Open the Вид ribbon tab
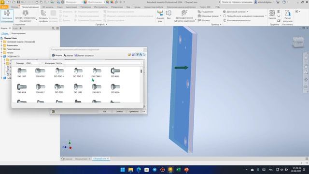This screenshot has height=174, width=309. pos(128,7)
